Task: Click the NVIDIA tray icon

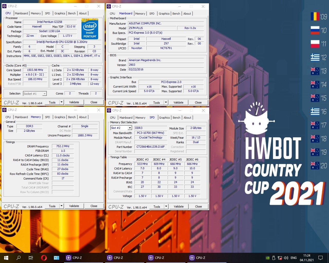Action: click(267, 258)
